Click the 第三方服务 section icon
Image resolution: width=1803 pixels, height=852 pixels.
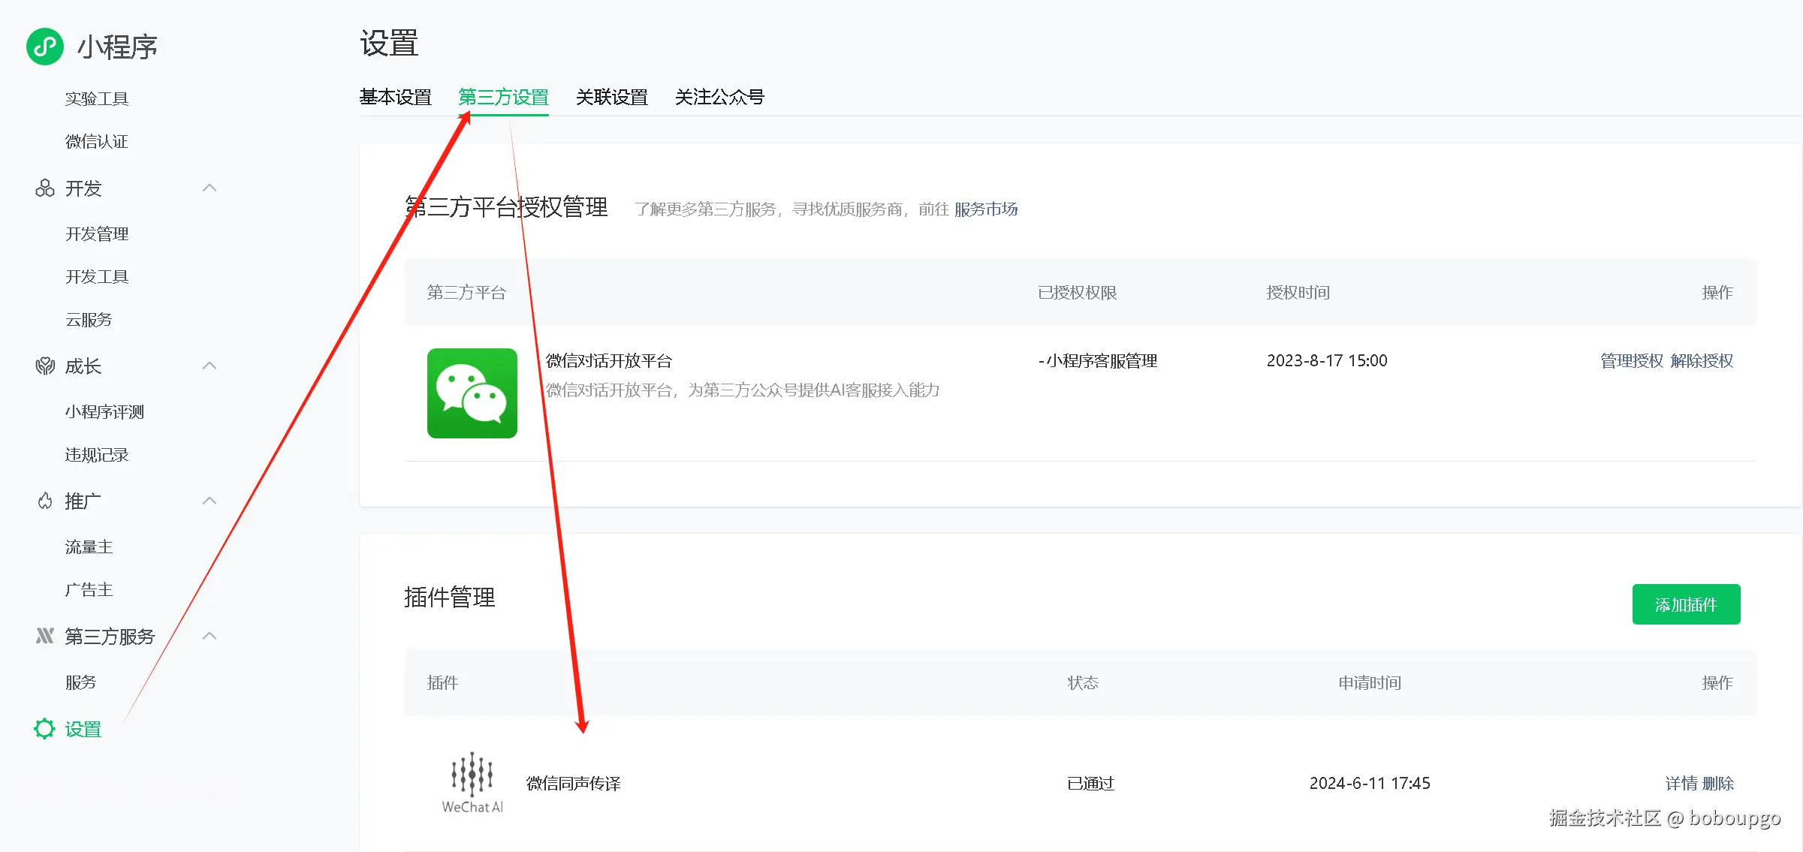pyautogui.click(x=45, y=636)
